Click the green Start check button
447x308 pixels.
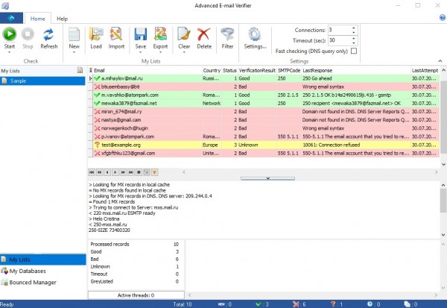coord(10,34)
